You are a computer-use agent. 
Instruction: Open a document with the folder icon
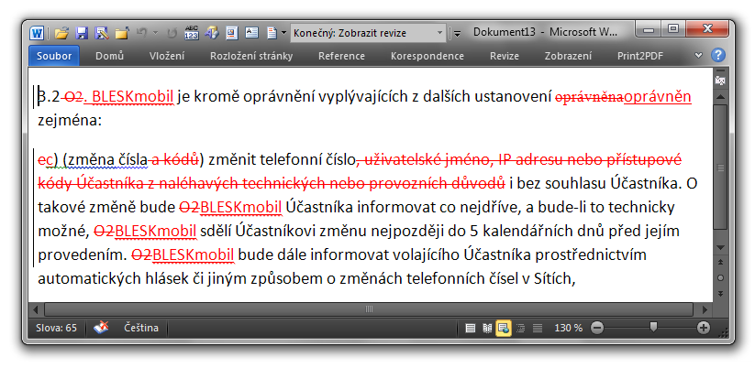pos(61,33)
